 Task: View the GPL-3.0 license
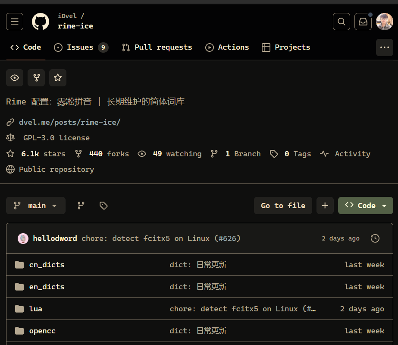[x=56, y=138]
